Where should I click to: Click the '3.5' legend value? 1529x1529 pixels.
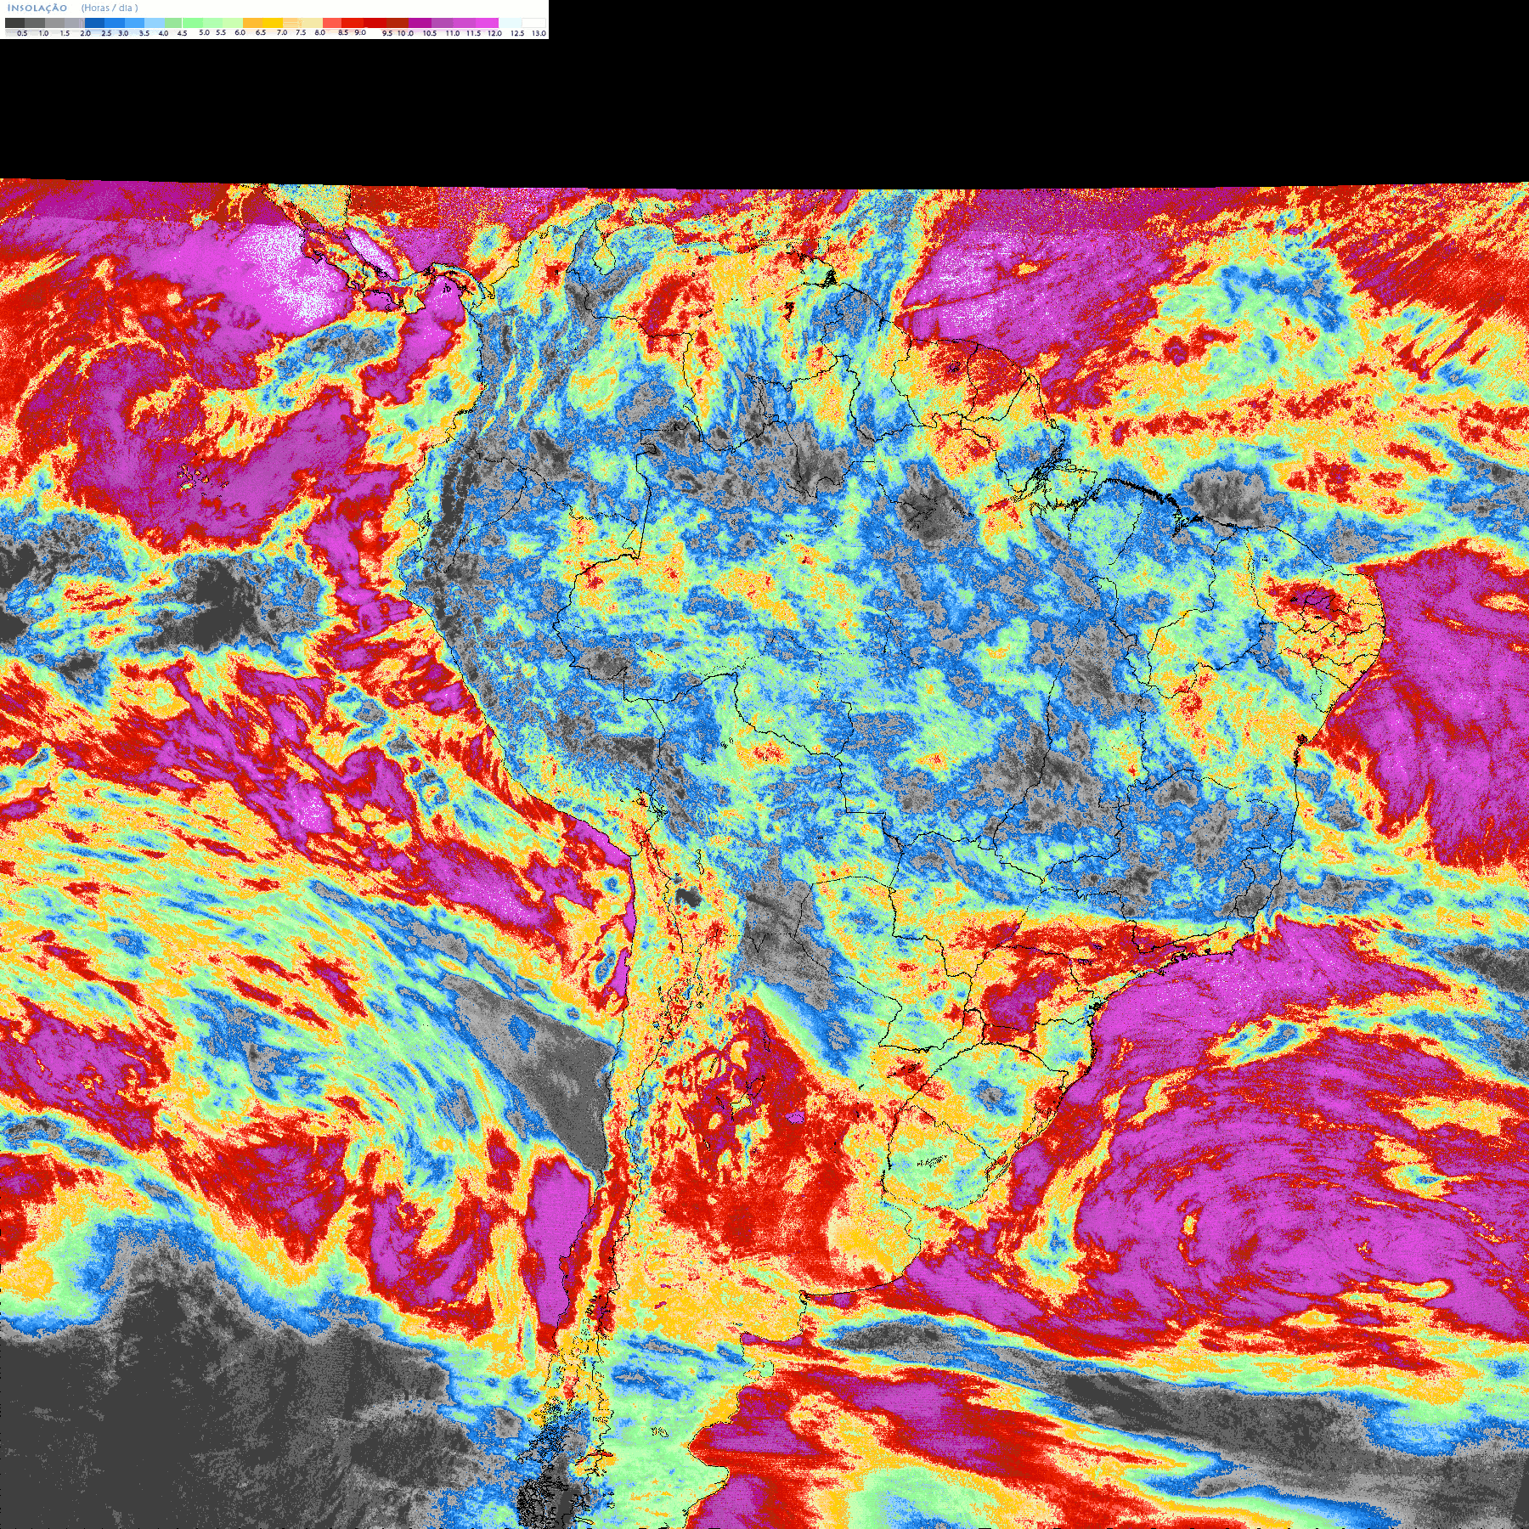point(144,33)
